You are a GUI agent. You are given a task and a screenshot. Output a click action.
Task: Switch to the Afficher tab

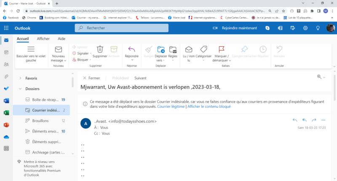(43, 39)
